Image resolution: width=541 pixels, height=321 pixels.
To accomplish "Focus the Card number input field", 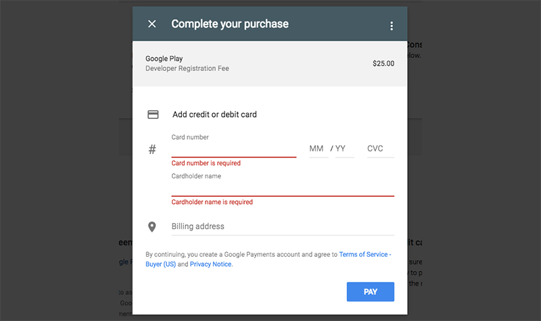I will coord(233,150).
